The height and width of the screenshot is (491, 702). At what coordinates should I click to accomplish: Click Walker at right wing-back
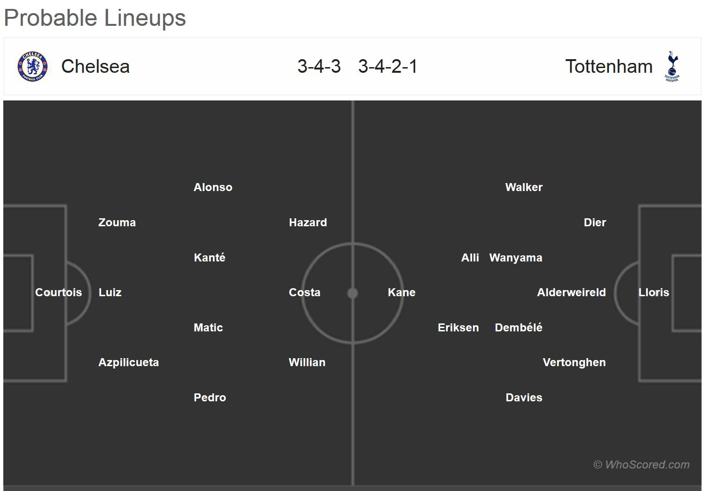[x=524, y=187]
